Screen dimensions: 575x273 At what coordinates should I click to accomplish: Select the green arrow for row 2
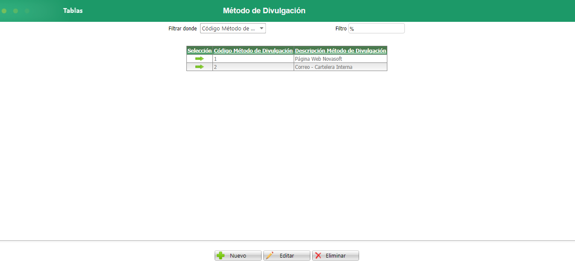point(199,67)
